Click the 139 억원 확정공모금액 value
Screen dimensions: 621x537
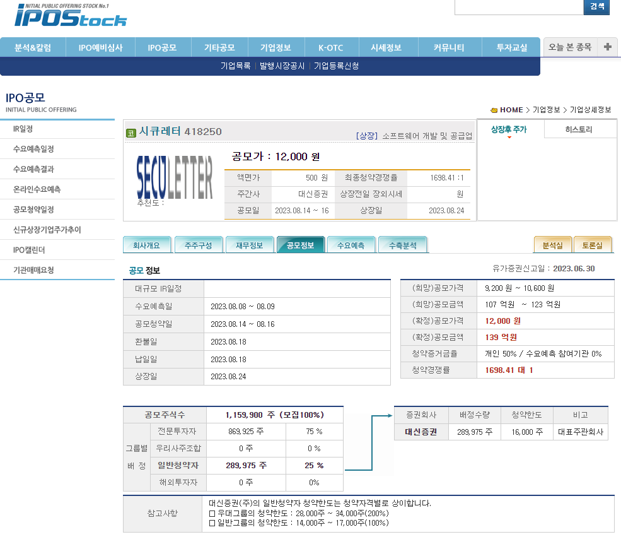pos(501,337)
